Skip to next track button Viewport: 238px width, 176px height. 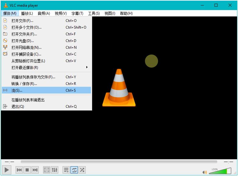(x=35, y=170)
